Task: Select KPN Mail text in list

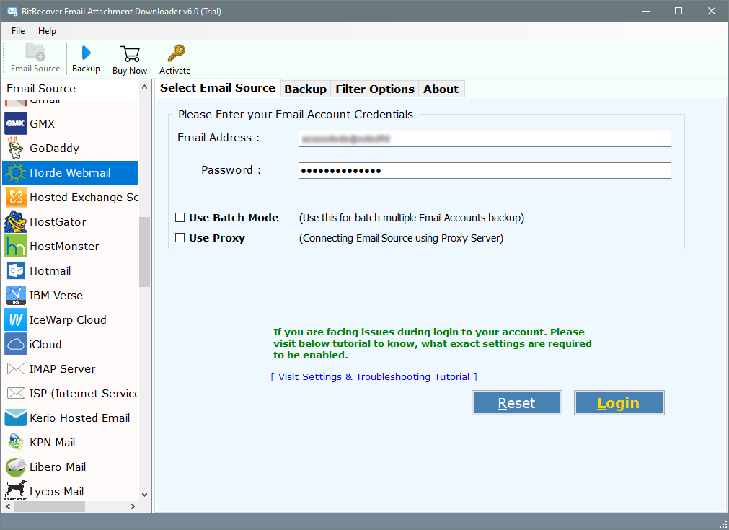Action: (x=53, y=443)
